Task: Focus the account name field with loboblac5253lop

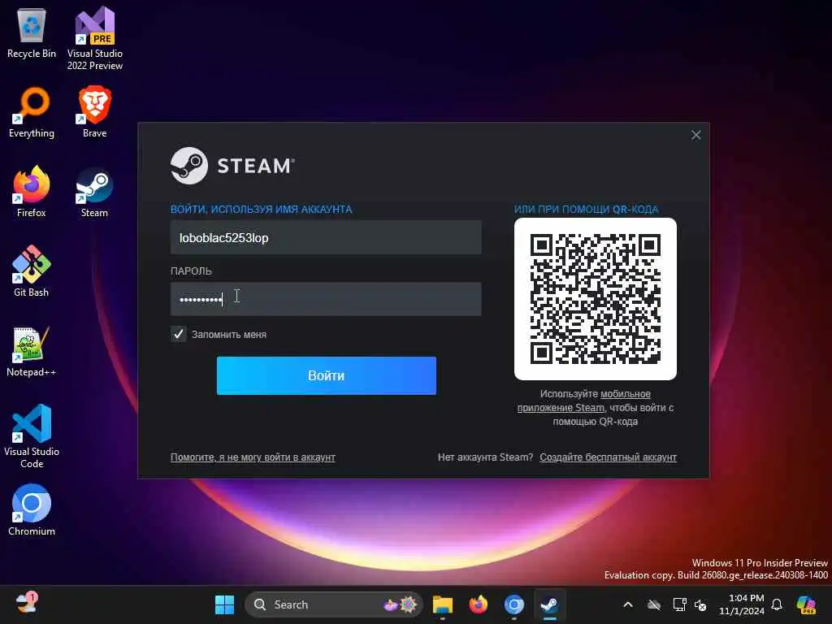Action: point(326,237)
